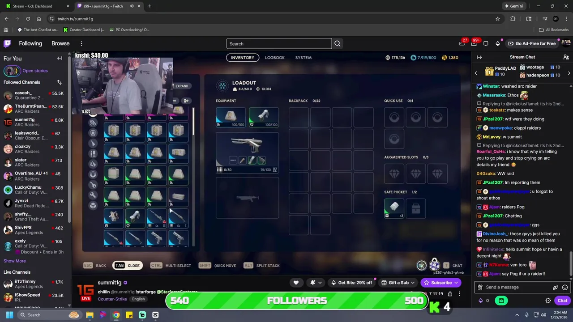Click Open stories link
This screenshot has width=573, height=322.
(35, 71)
